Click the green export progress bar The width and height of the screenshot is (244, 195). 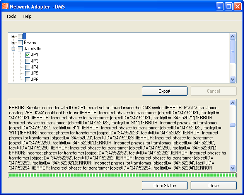coord(122,175)
